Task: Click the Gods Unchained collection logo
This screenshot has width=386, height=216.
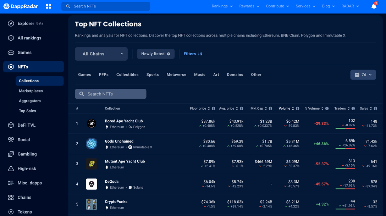Action: (92, 144)
